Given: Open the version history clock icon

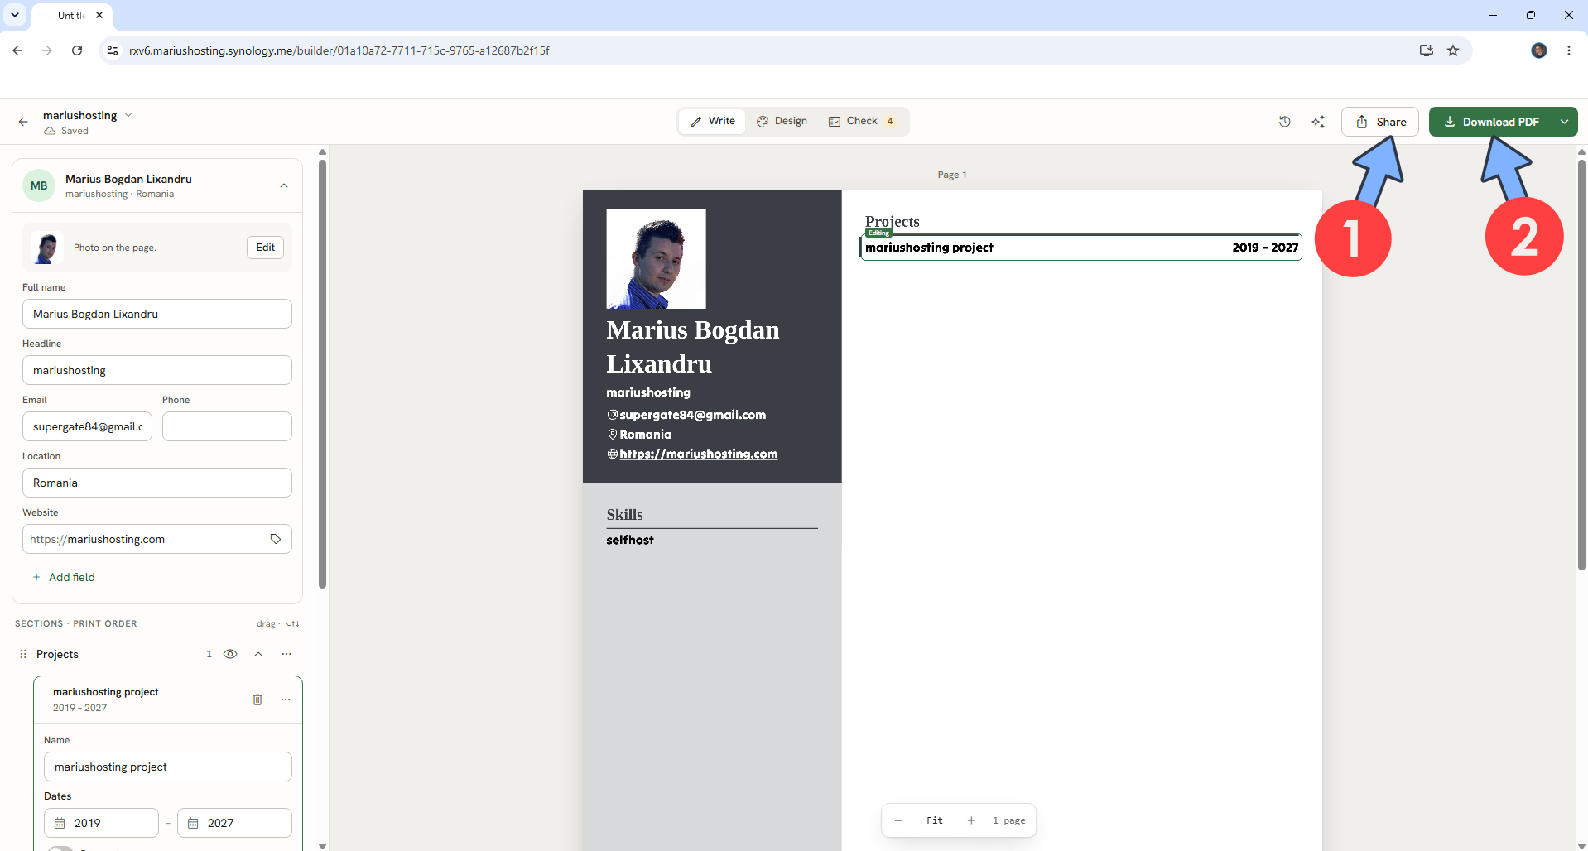Looking at the screenshot, I should click(x=1284, y=122).
